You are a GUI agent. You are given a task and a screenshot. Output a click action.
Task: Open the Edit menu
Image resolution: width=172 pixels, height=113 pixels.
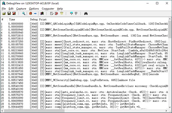pyautogui.click(x=11, y=9)
